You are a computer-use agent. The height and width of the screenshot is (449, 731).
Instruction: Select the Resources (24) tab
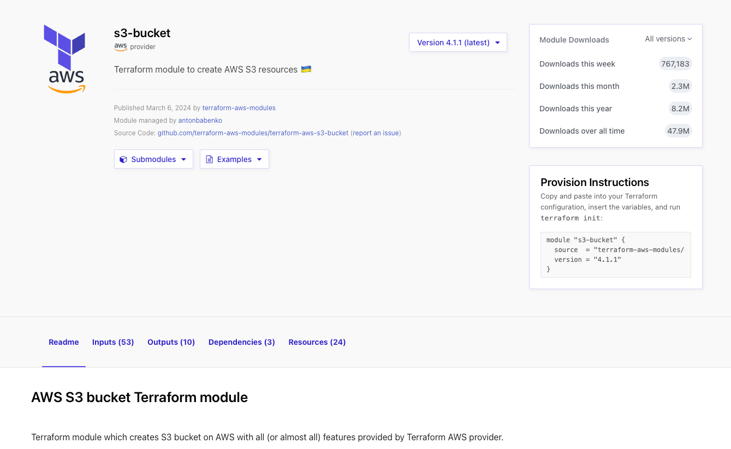[317, 342]
